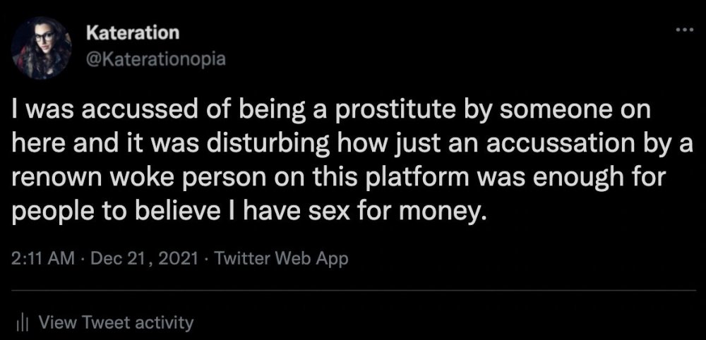The width and height of the screenshot is (706, 340).
Task: Click the 2:11 AM timestamp
Action: pos(43,259)
